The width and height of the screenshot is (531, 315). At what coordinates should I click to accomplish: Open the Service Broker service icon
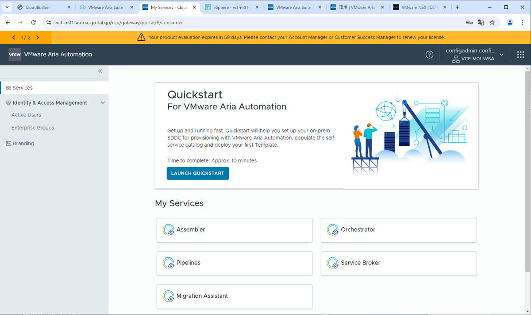pos(333,263)
